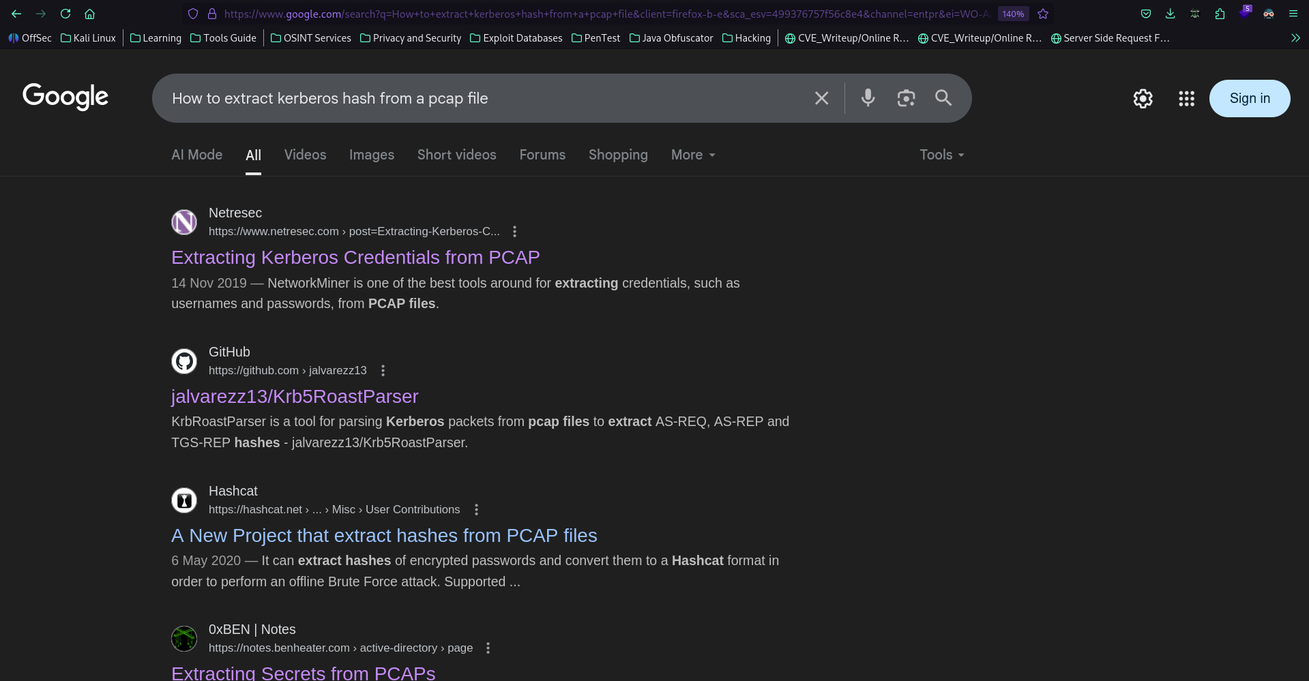Open the Privacy and Security bookmarks folder
The height and width of the screenshot is (681, 1309).
(411, 38)
